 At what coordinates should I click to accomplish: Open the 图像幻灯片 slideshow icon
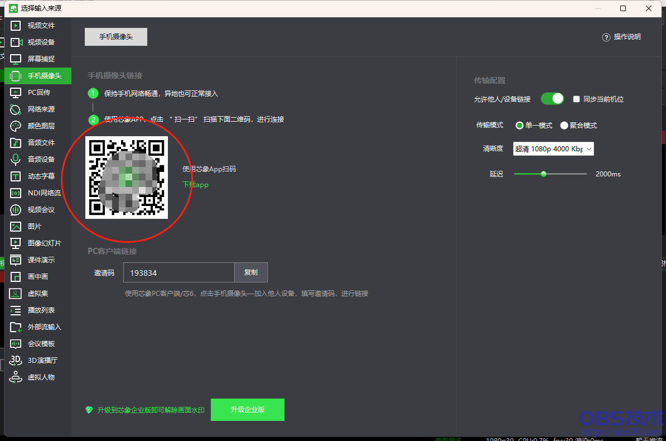pyautogui.click(x=15, y=243)
